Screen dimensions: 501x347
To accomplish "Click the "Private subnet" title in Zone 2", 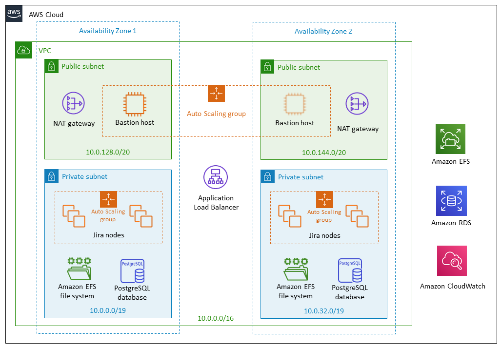I will point(301,177).
